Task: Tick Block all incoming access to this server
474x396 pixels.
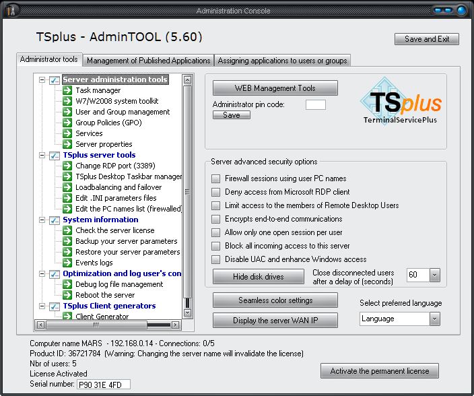Action: pyautogui.click(x=215, y=246)
